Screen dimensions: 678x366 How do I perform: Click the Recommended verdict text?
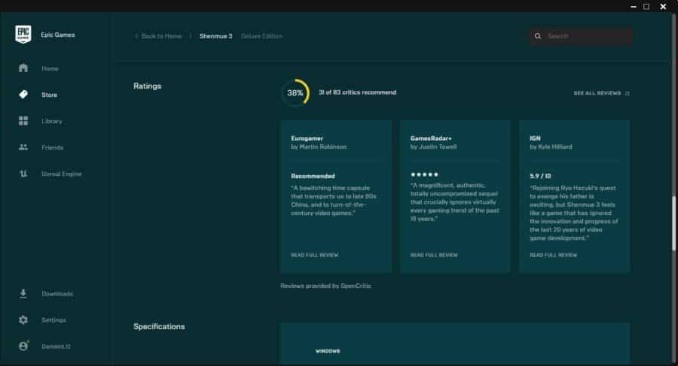[313, 176]
